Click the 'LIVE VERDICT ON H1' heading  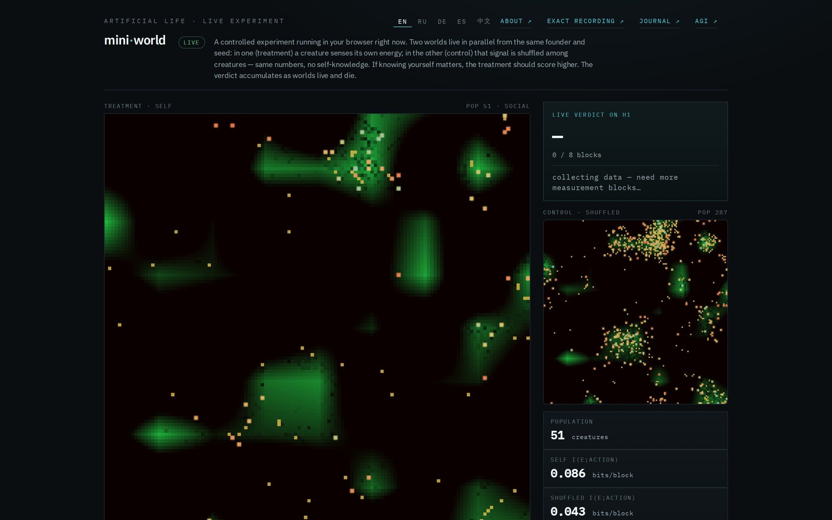pyautogui.click(x=591, y=115)
